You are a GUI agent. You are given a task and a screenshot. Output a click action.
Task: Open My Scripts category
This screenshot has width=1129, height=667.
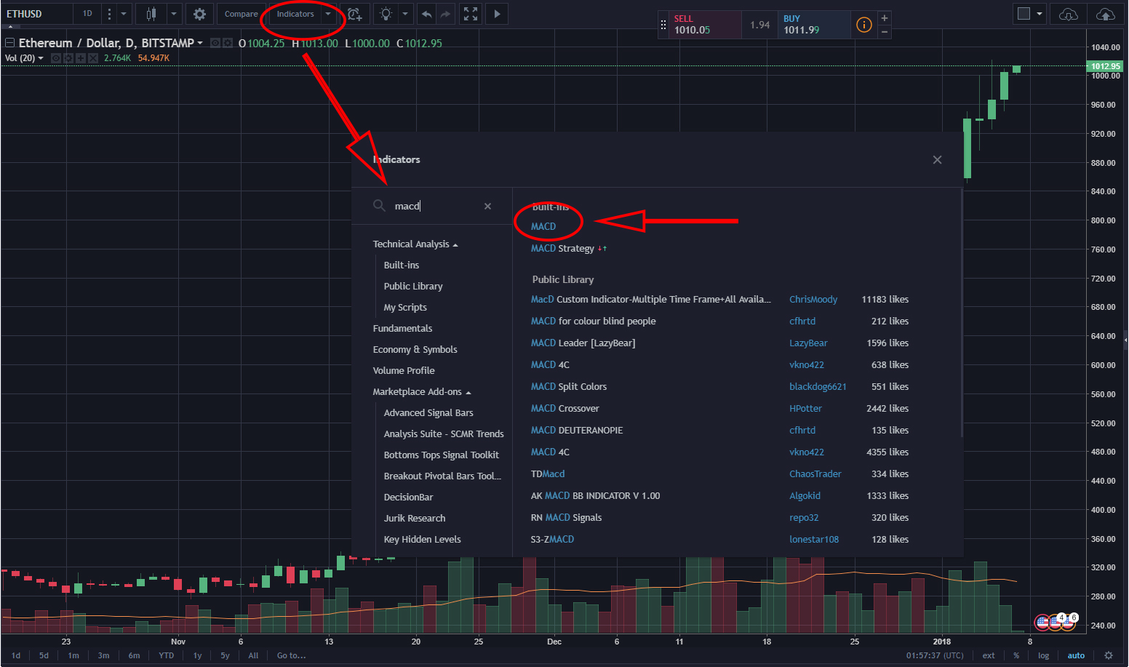coord(405,308)
